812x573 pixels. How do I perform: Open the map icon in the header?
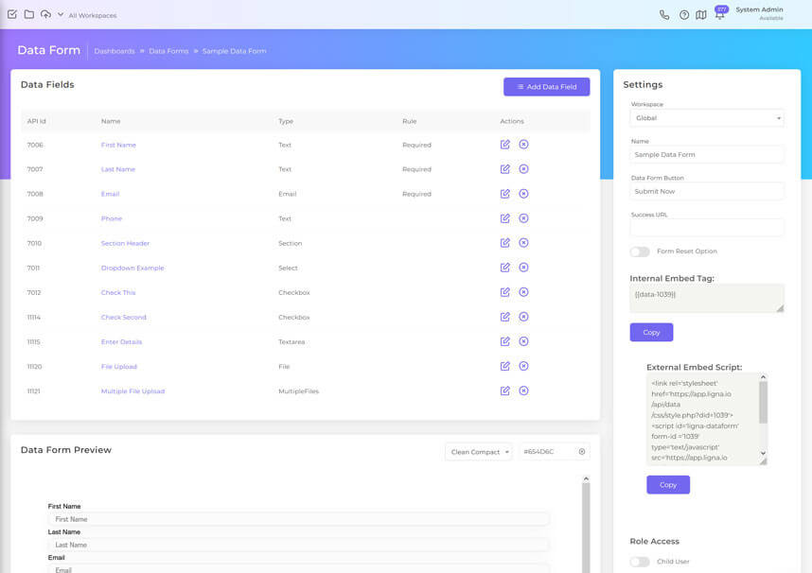point(701,14)
